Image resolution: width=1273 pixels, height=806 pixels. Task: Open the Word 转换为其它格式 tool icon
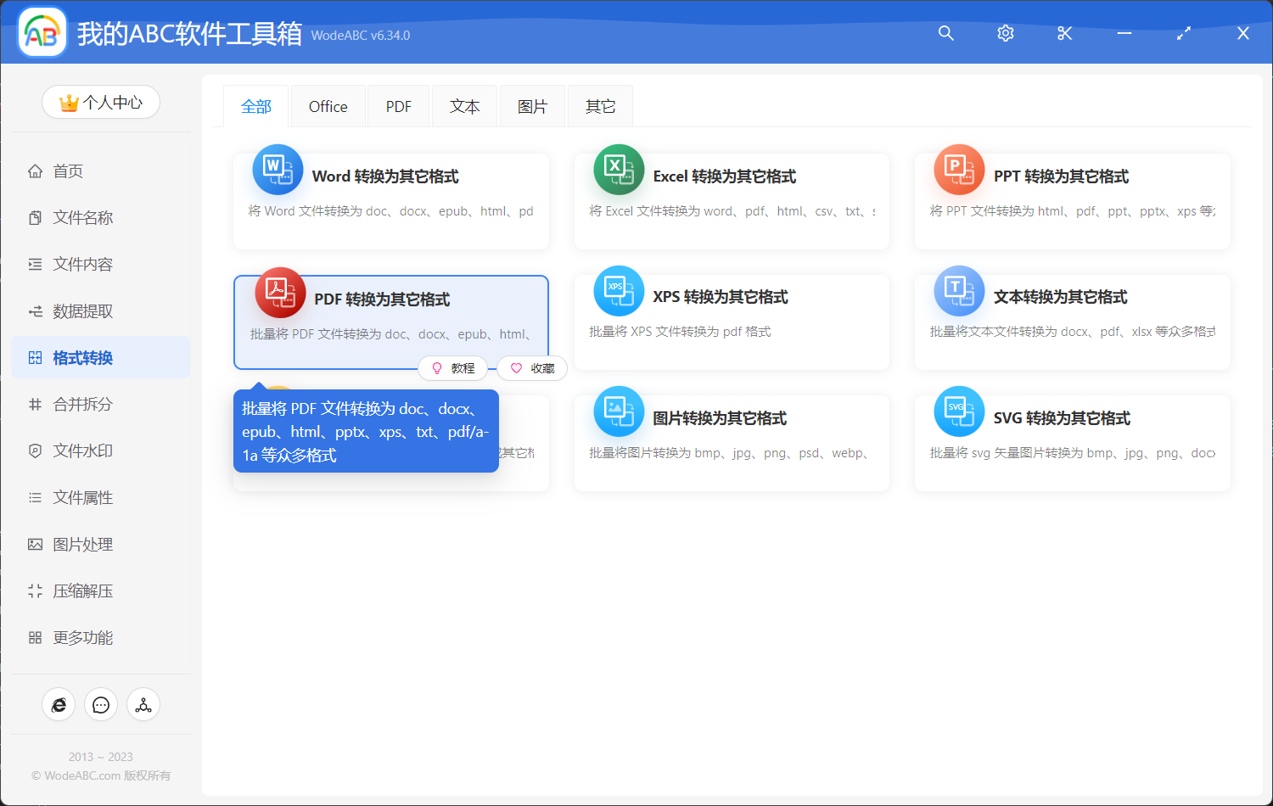point(278,169)
